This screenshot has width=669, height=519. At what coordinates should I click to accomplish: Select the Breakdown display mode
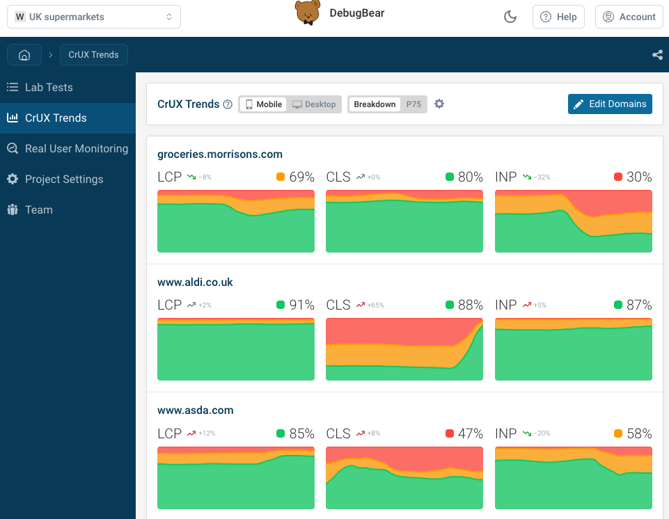(375, 104)
